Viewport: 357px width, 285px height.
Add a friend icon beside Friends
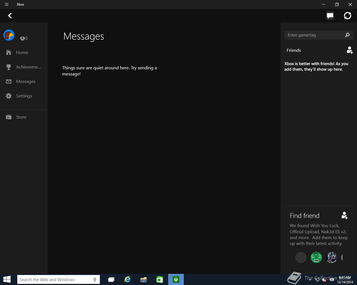pyautogui.click(x=350, y=50)
